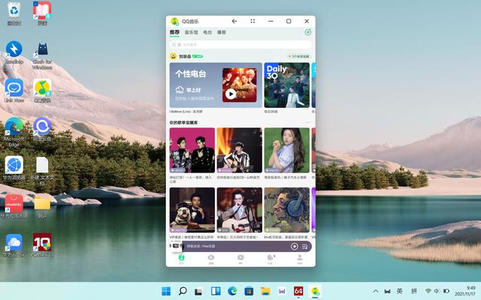Open the red book app desktop icon
Screen dimensions: 481x300
(42, 13)
